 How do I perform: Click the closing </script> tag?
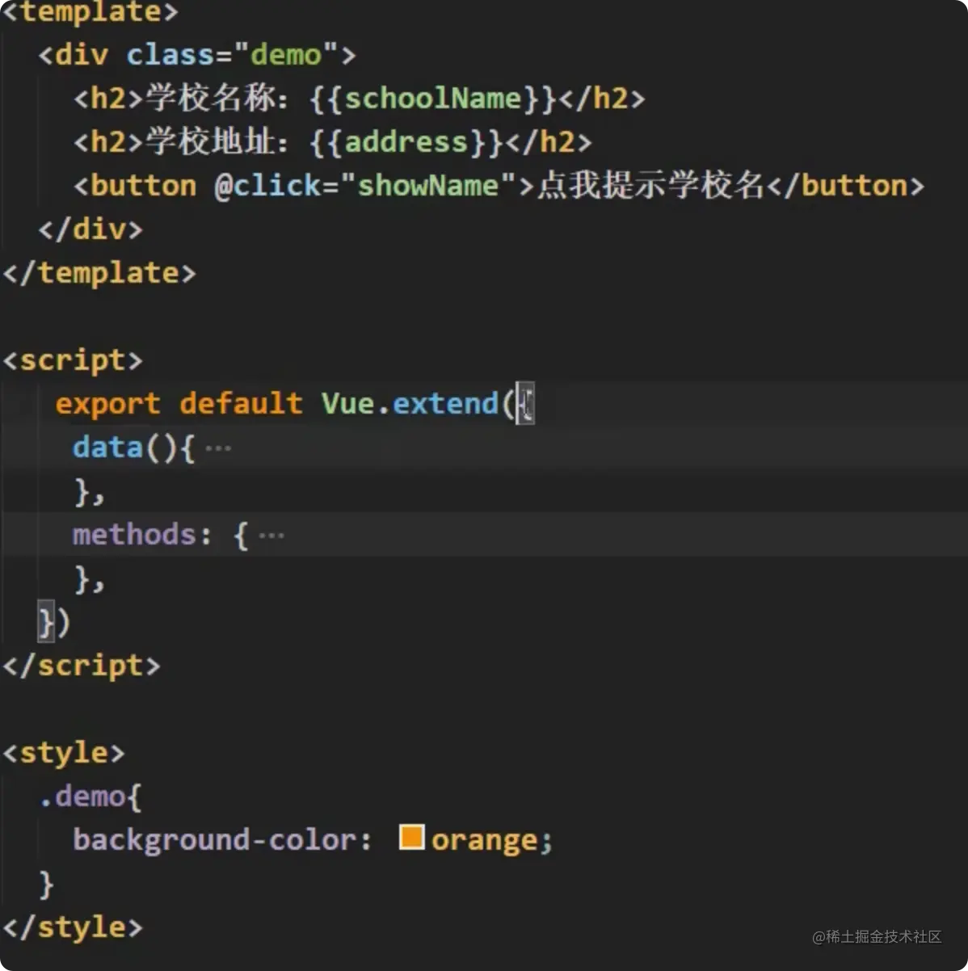[82, 666]
